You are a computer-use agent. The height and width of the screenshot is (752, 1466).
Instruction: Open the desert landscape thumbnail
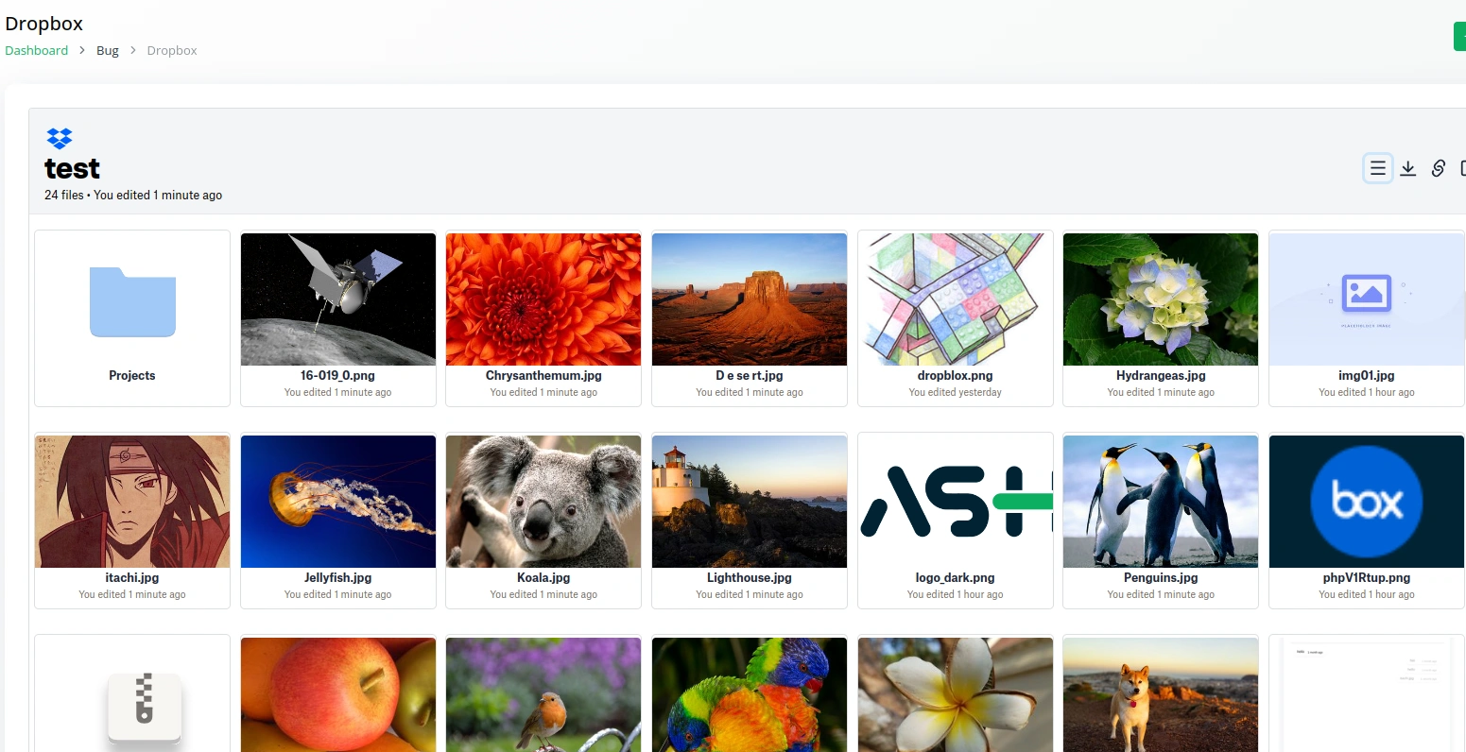[x=750, y=299]
